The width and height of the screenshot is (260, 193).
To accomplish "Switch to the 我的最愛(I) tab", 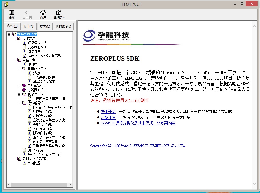I will coord(63,27).
